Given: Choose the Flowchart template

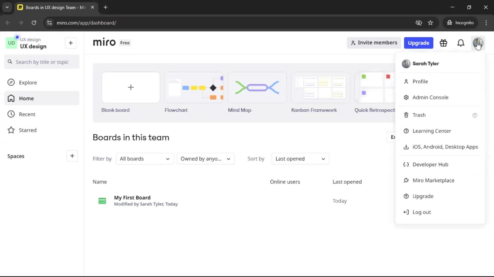Looking at the screenshot, I should [194, 87].
